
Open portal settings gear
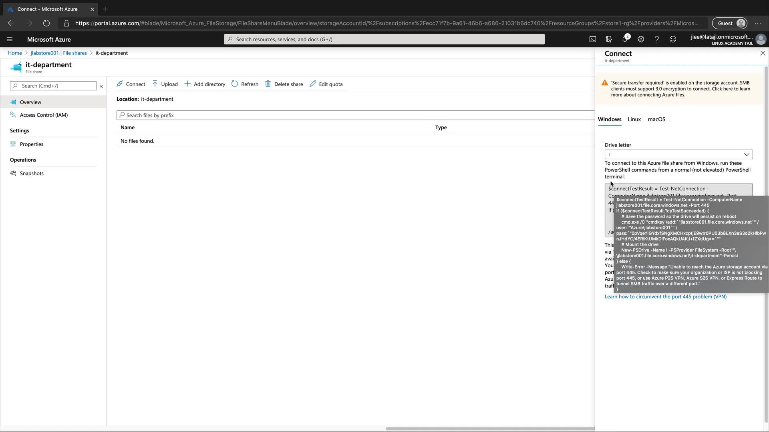pyautogui.click(x=641, y=39)
